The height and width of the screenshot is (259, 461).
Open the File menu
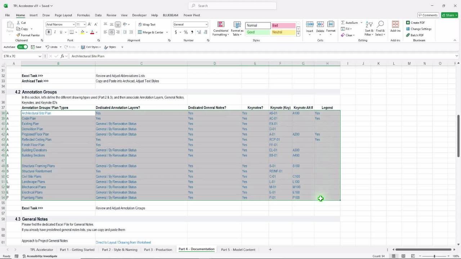[8, 15]
